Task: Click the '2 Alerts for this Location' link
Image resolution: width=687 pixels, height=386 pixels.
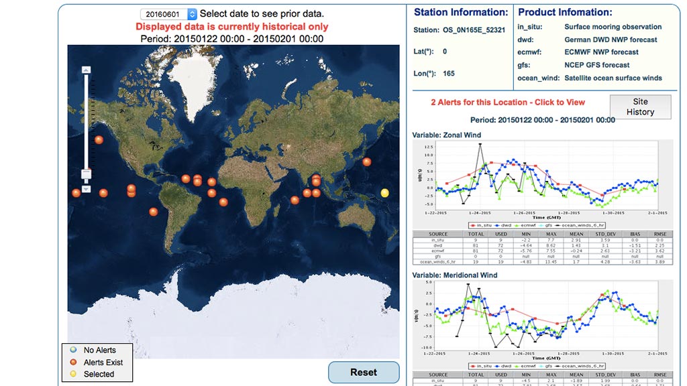Action: coord(508,102)
